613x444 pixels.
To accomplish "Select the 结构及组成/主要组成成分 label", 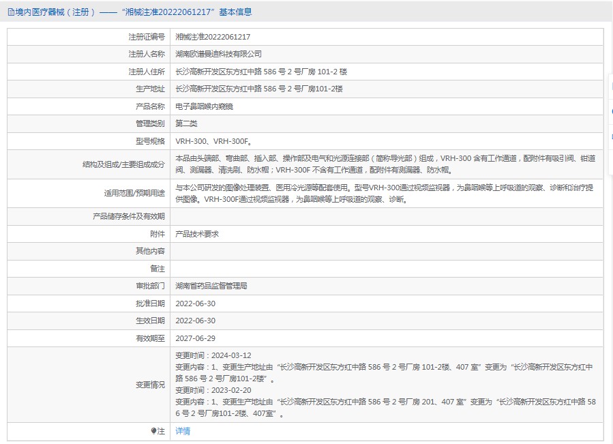I will point(123,164).
